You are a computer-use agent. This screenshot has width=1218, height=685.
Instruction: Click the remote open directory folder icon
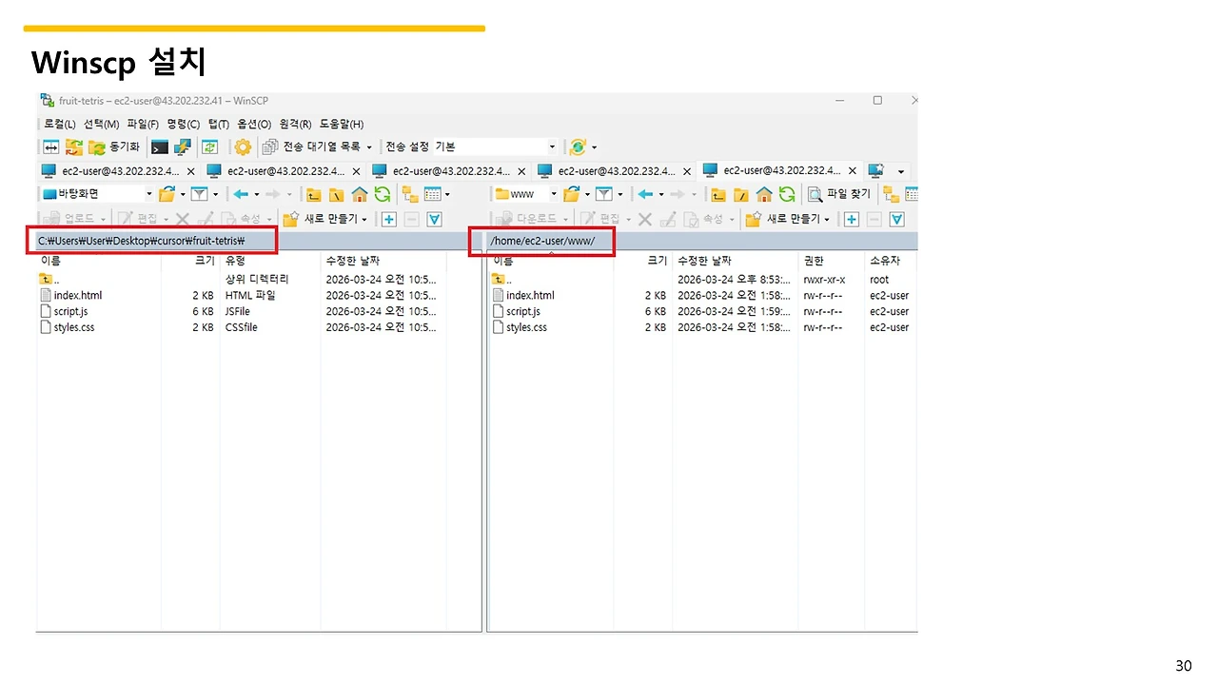pos(571,194)
